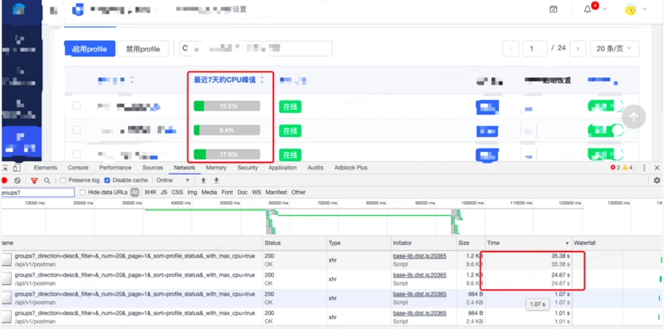This screenshot has width=664, height=329.
Task: Filter requests by Img type
Action: click(193, 193)
